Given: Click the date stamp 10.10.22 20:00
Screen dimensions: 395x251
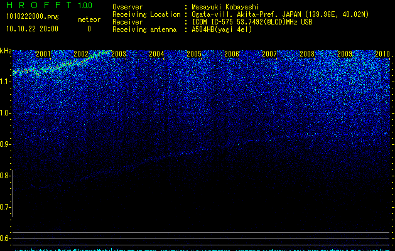Looking at the screenshot, I should pos(32,29).
